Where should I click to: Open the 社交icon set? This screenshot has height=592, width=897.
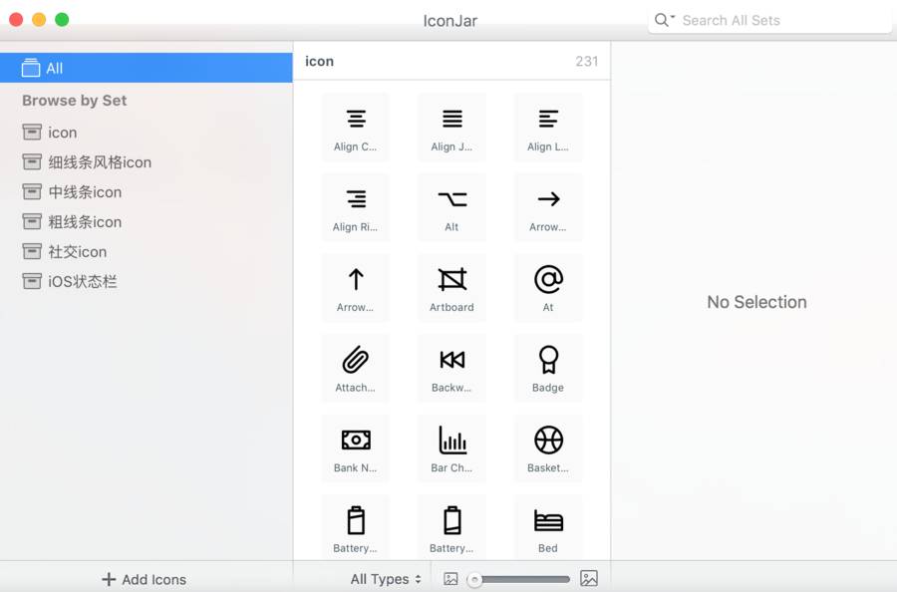click(x=146, y=252)
